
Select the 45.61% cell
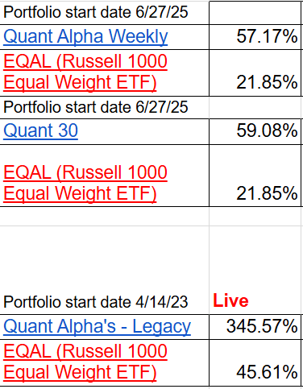(255, 362)
